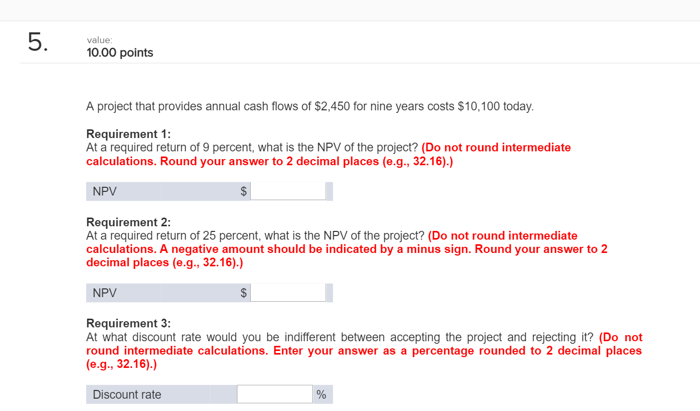Click the percent sign beside the Discount rate field

[x=322, y=395]
